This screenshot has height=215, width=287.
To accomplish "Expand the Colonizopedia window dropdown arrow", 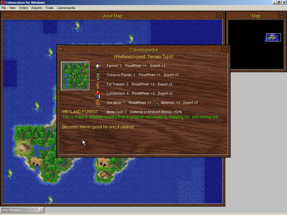I will coord(226,49).
